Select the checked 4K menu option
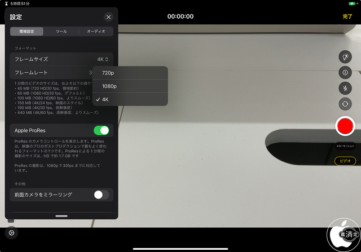The height and width of the screenshot is (252, 361). pos(130,99)
